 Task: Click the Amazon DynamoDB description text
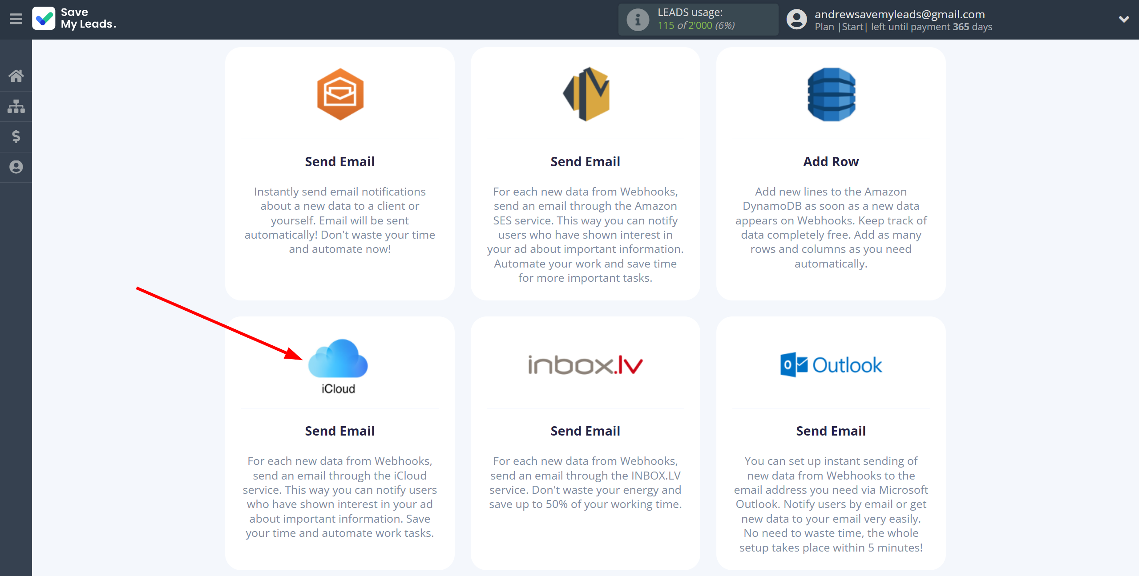tap(831, 228)
